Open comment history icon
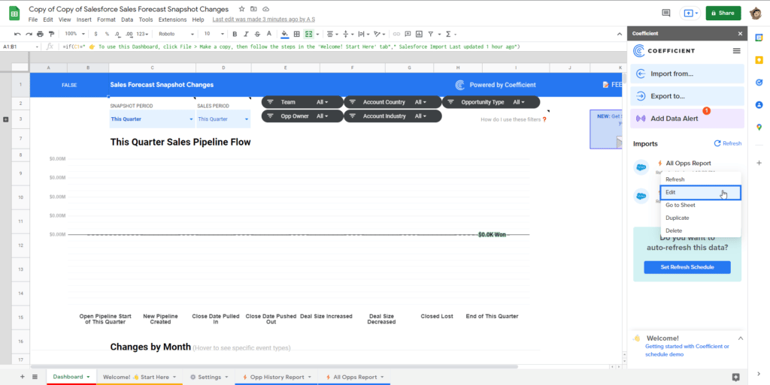The width and height of the screenshot is (770, 385). (666, 14)
